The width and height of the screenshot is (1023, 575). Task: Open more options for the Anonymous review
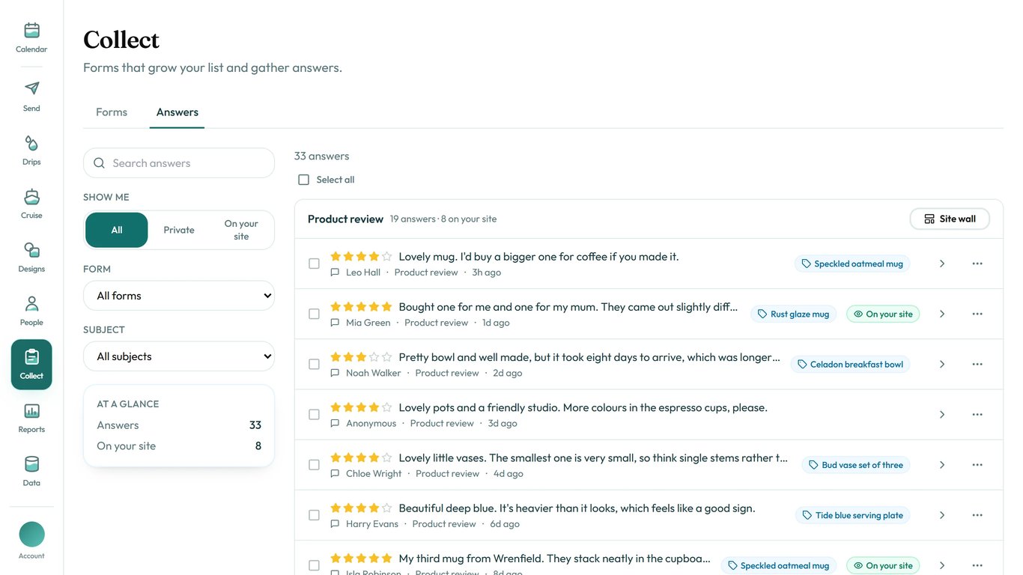977,414
